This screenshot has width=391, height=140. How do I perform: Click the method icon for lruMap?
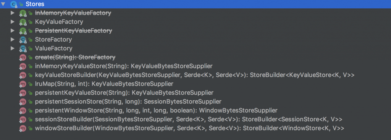pos(23,84)
